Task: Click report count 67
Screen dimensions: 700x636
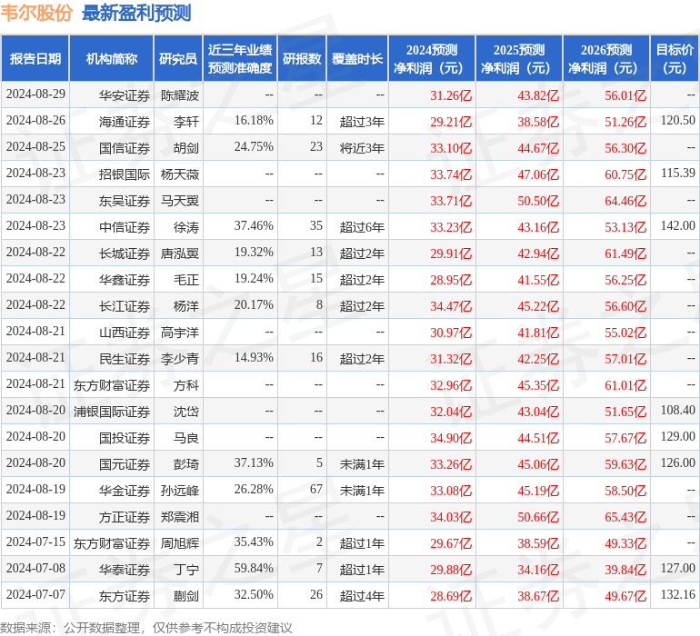Action: point(316,489)
